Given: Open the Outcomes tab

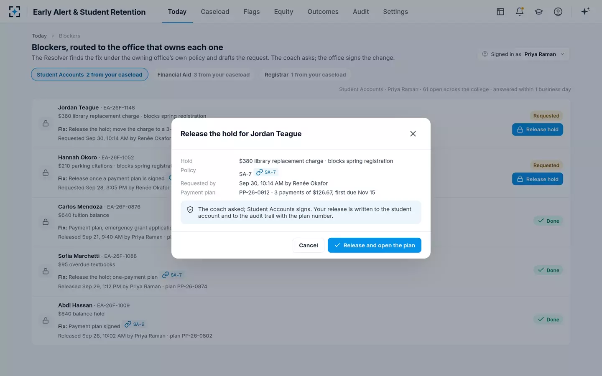Looking at the screenshot, I should coord(323,12).
